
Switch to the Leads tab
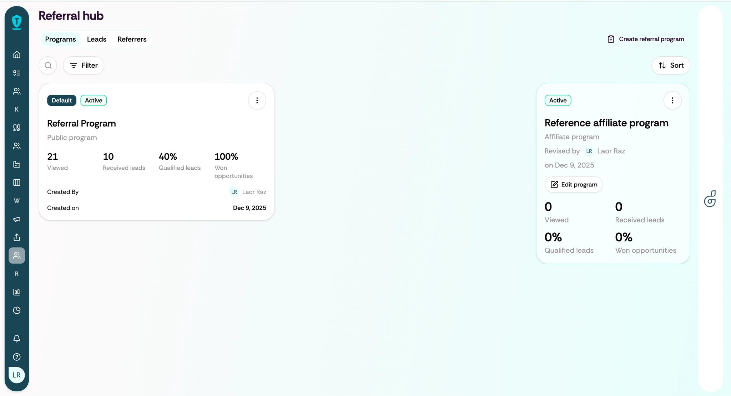click(97, 39)
